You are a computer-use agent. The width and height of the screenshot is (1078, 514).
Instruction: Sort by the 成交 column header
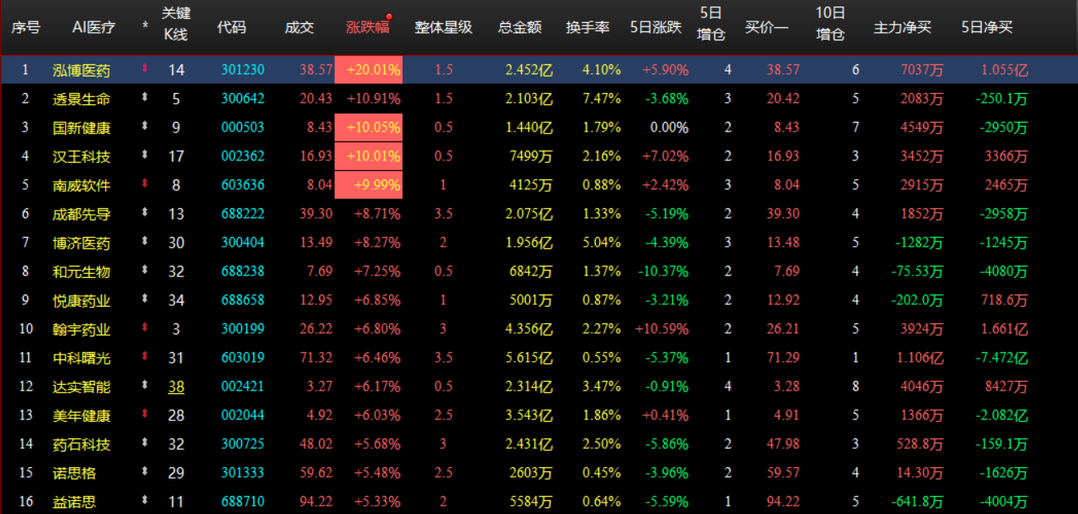299,27
